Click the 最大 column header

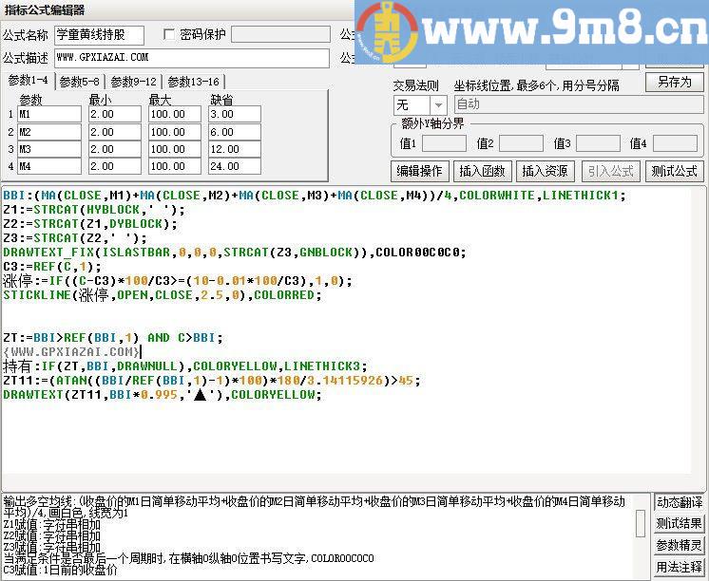tap(160, 100)
